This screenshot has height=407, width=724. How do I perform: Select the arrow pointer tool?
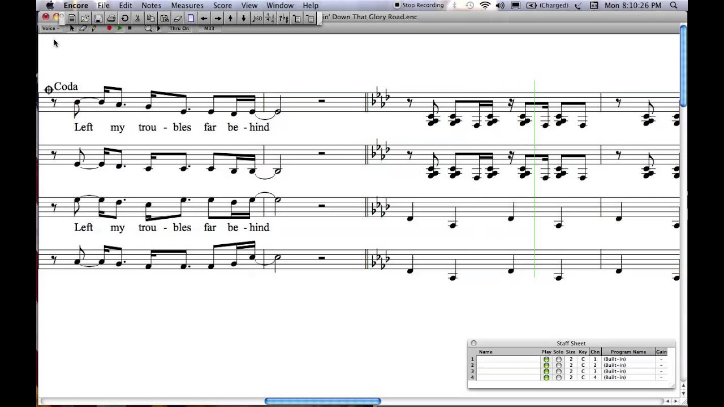[x=72, y=28]
